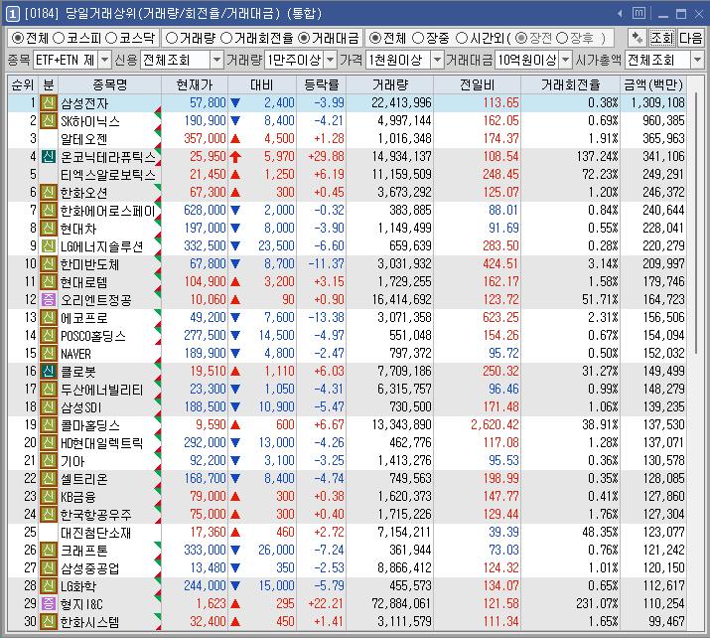Screen dimensions: 710x638
Task: Click the 대비 column header
Action: coord(262,84)
